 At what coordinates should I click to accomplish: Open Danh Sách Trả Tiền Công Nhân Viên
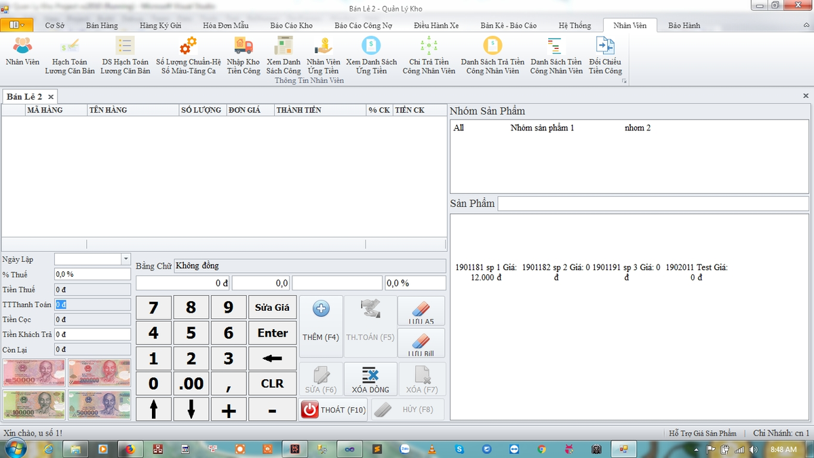pos(492,55)
